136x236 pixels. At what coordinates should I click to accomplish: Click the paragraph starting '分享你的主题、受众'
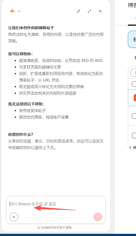pos(56,144)
